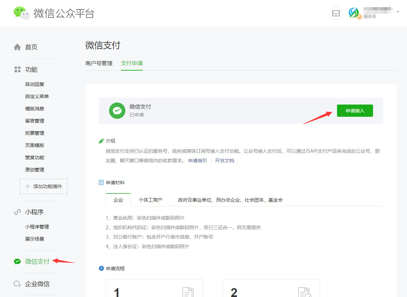The height and width of the screenshot is (297, 407).
Task: Click 添加功能插件 dashed box
Action: [x=43, y=186]
